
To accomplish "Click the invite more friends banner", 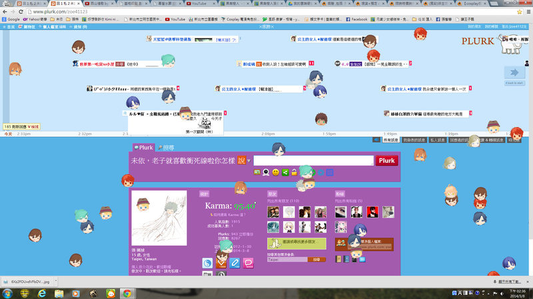I will point(296,243).
